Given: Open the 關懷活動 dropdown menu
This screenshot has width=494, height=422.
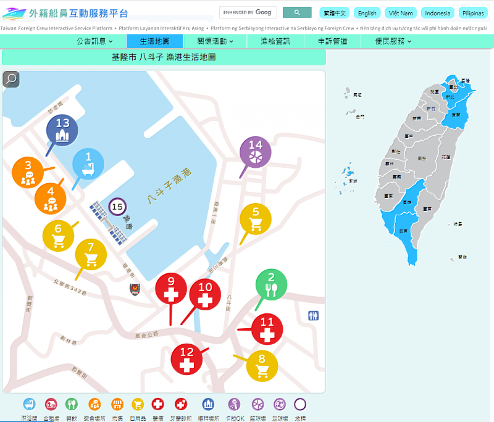Looking at the screenshot, I should [213, 41].
